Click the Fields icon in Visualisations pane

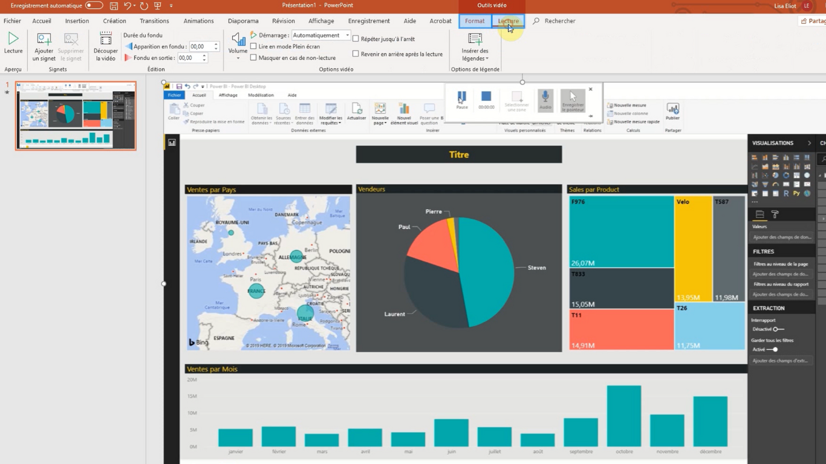760,214
